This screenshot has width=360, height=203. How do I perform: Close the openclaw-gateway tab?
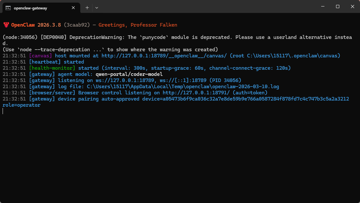click(73, 8)
